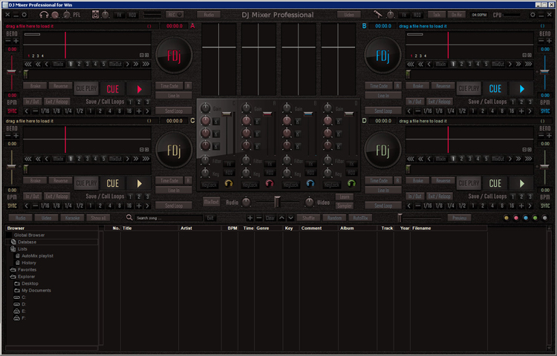Screen dimensions: 557x356
Task: Click the pitch slider handle on deck A
Action: [12, 73]
